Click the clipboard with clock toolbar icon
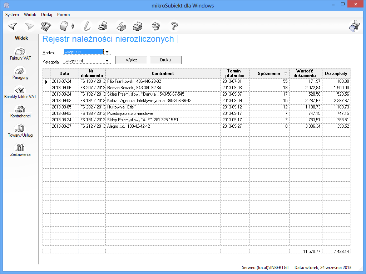 [46, 26]
